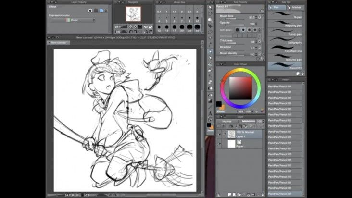
Task: Choose the Pencil R1 sub tool
Action: click(285, 66)
